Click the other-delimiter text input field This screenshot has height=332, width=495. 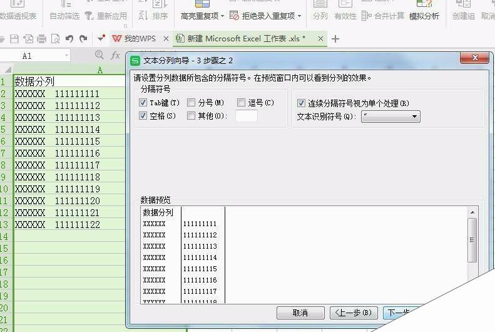coord(247,116)
